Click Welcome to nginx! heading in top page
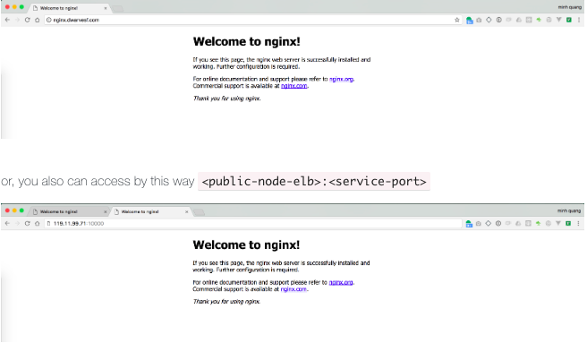This screenshot has height=343, width=587. [x=246, y=41]
